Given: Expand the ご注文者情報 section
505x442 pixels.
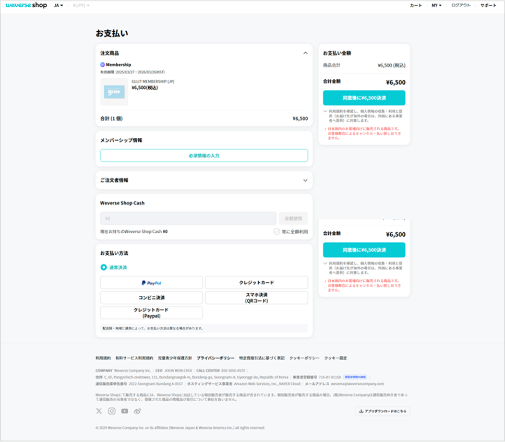Looking at the screenshot, I should click(x=305, y=181).
